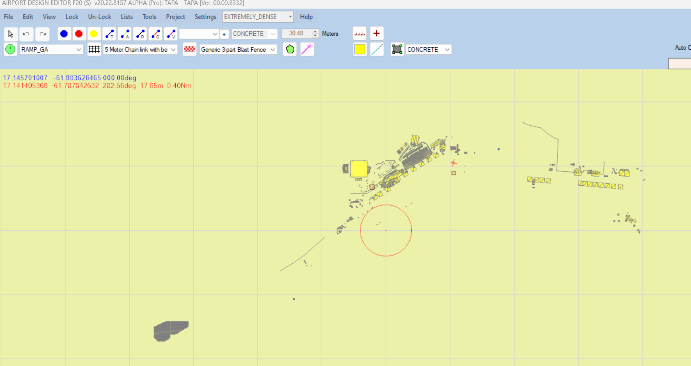691x366 pixels.
Task: Open the Tools menu
Action: click(149, 17)
